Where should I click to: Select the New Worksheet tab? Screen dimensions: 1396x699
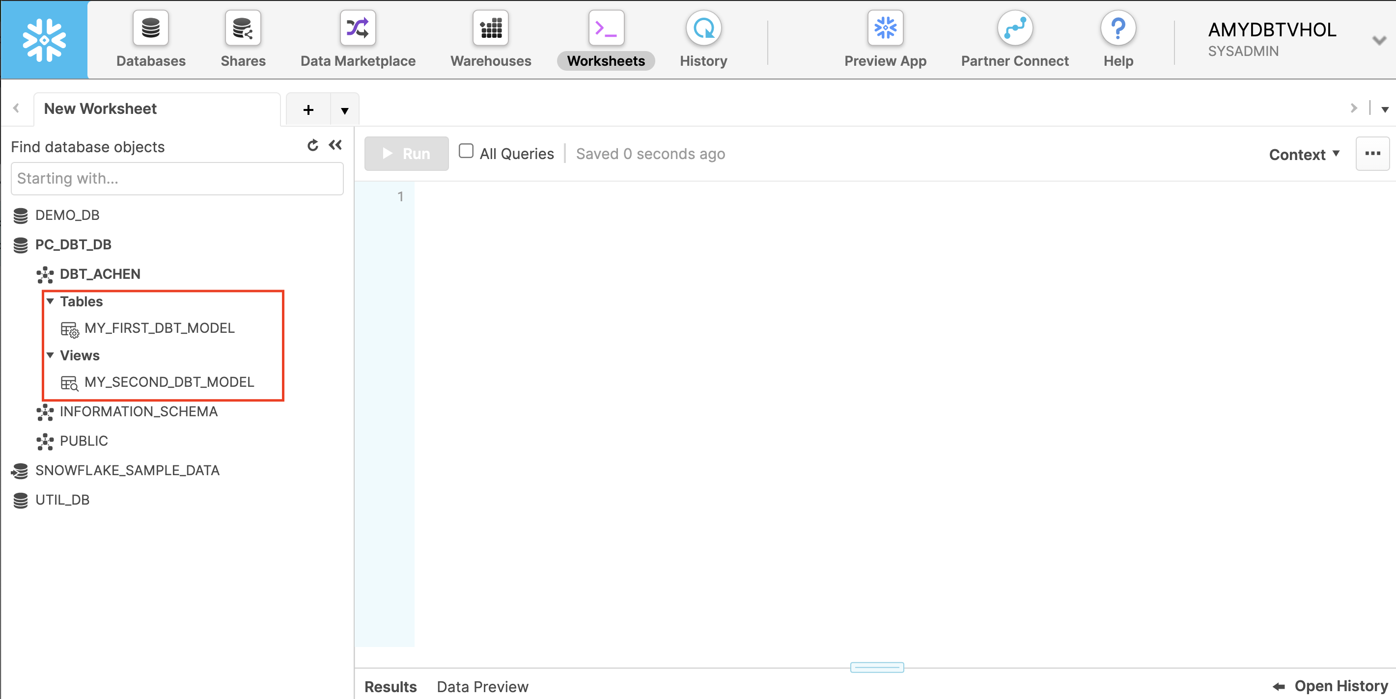tap(100, 109)
